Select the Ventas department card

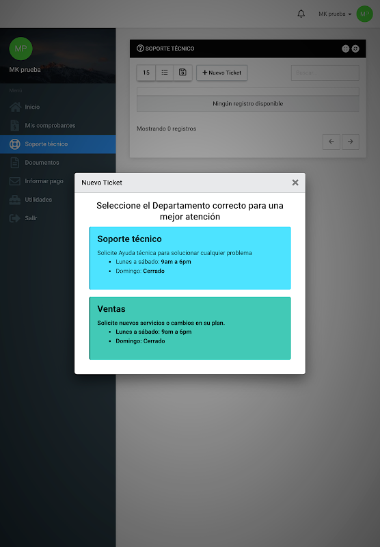190,328
